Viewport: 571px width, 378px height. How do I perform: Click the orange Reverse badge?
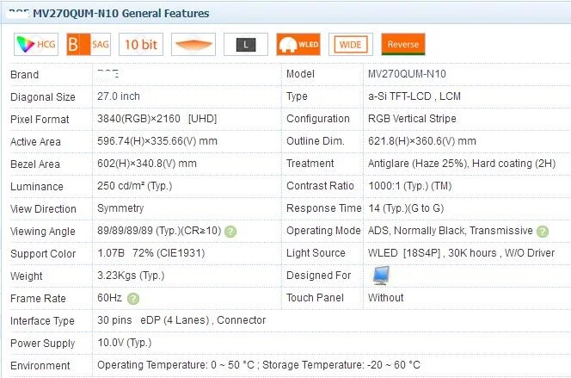point(402,45)
